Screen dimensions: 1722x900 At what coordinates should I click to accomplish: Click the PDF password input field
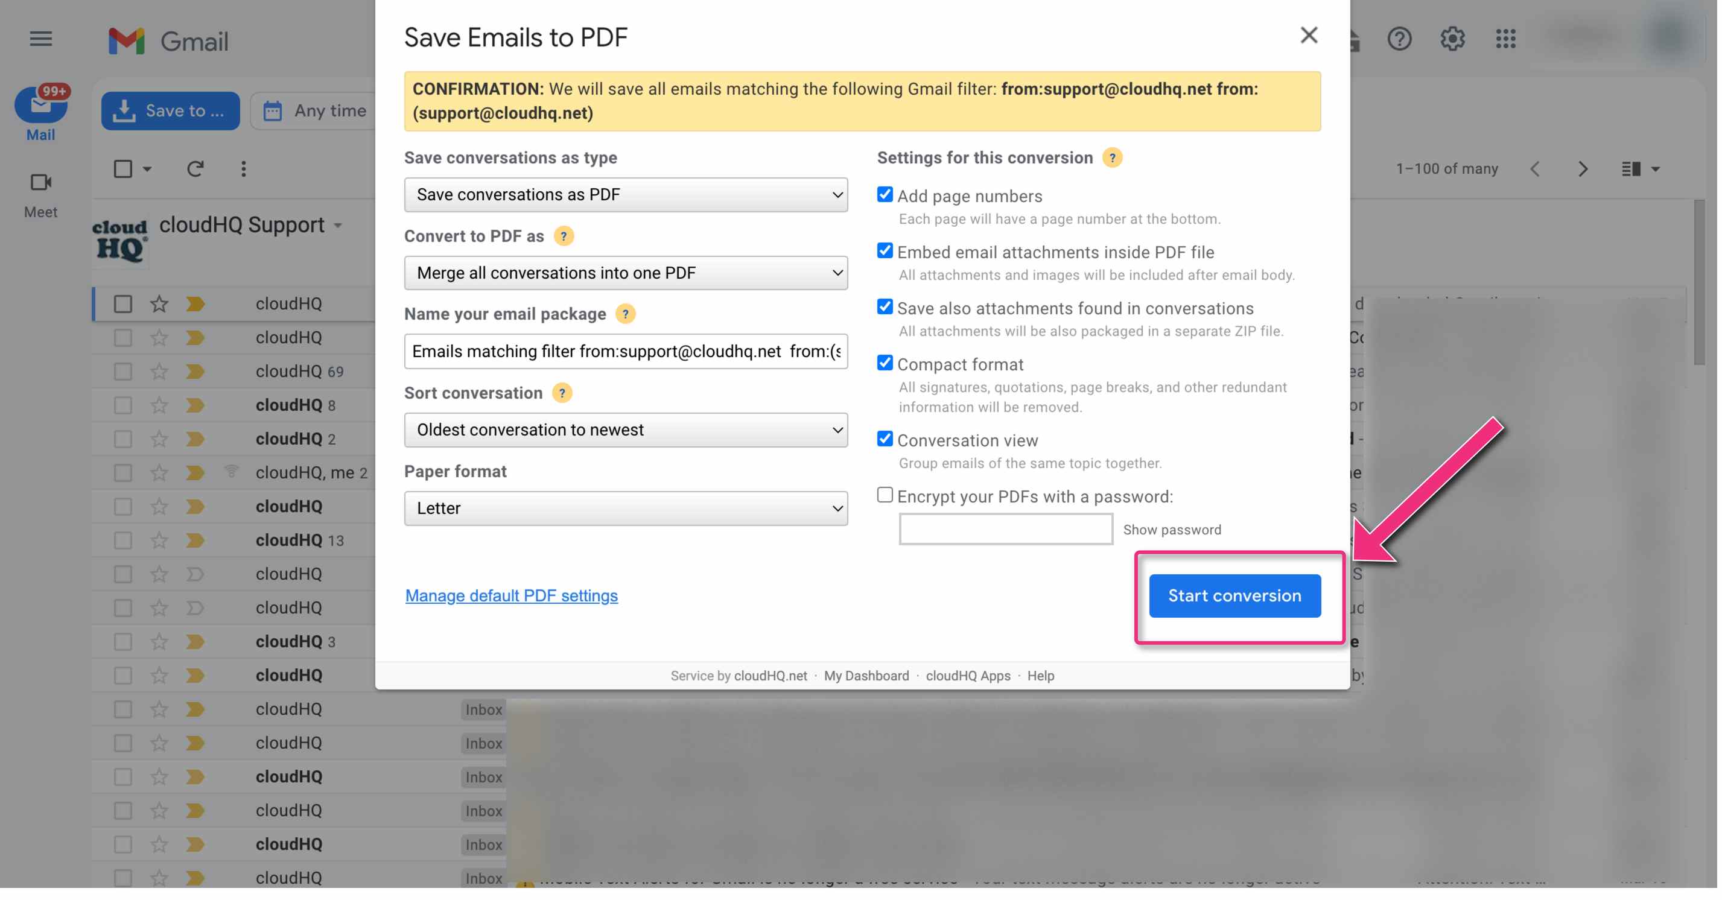click(1005, 529)
